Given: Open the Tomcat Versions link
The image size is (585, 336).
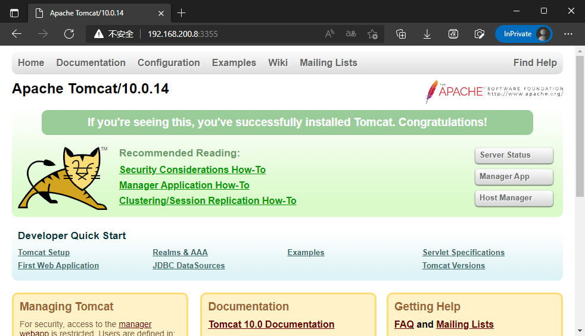Looking at the screenshot, I should [x=454, y=266].
